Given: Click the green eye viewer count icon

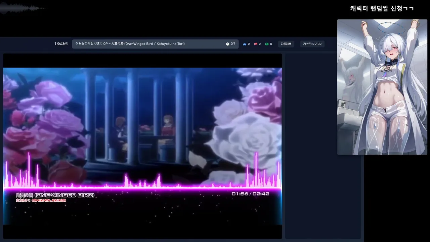Looking at the screenshot, I should (267, 44).
